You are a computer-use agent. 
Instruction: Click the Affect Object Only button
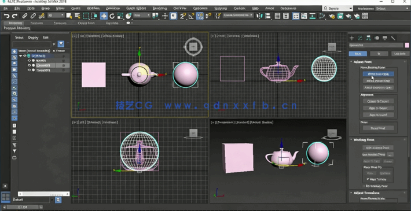pyautogui.click(x=378, y=81)
